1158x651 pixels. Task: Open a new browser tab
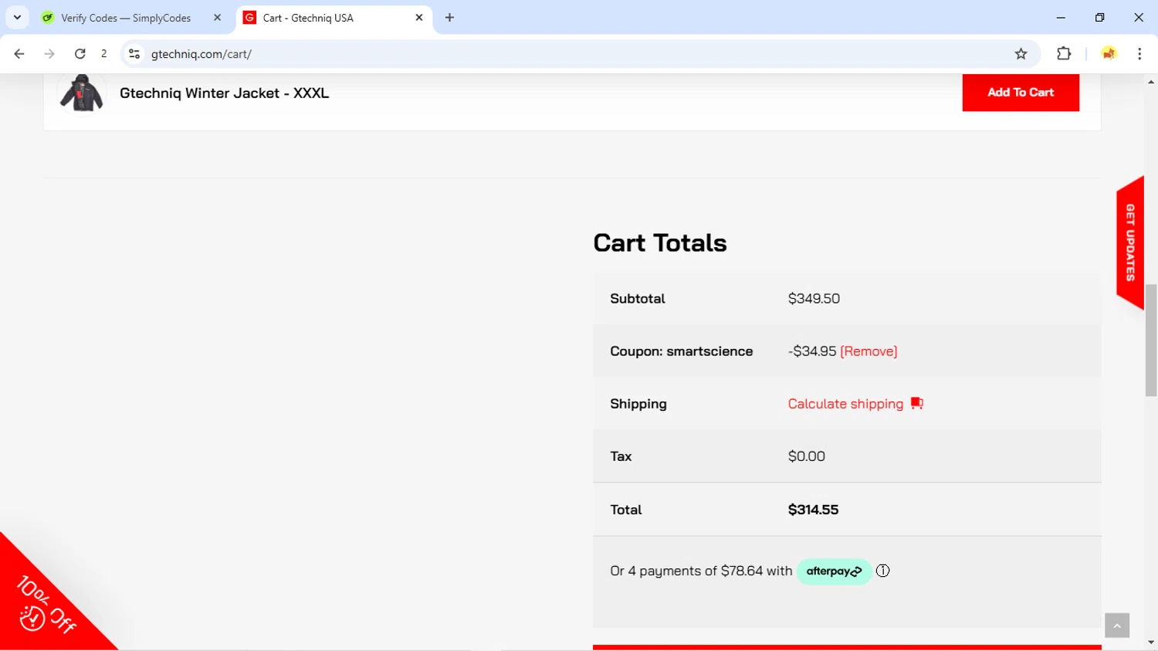(x=450, y=18)
